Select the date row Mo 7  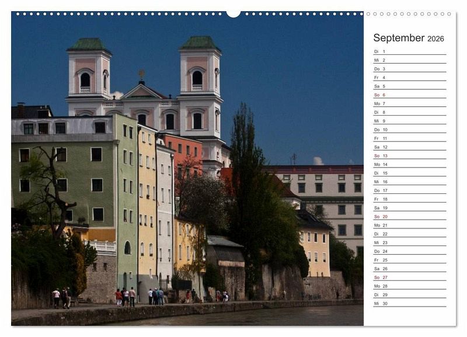pos(410,104)
